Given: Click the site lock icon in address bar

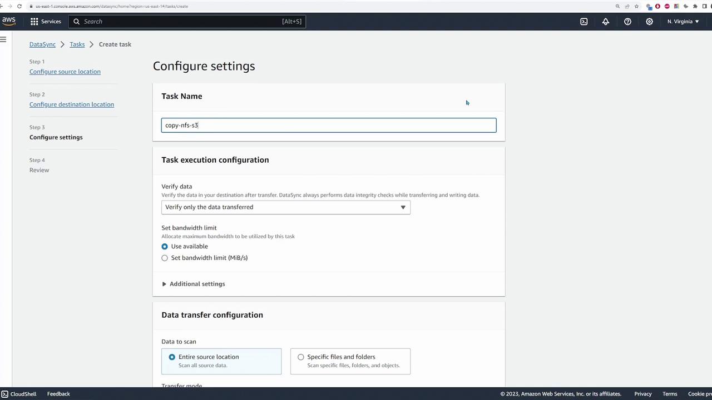Looking at the screenshot, I should tap(31, 6).
